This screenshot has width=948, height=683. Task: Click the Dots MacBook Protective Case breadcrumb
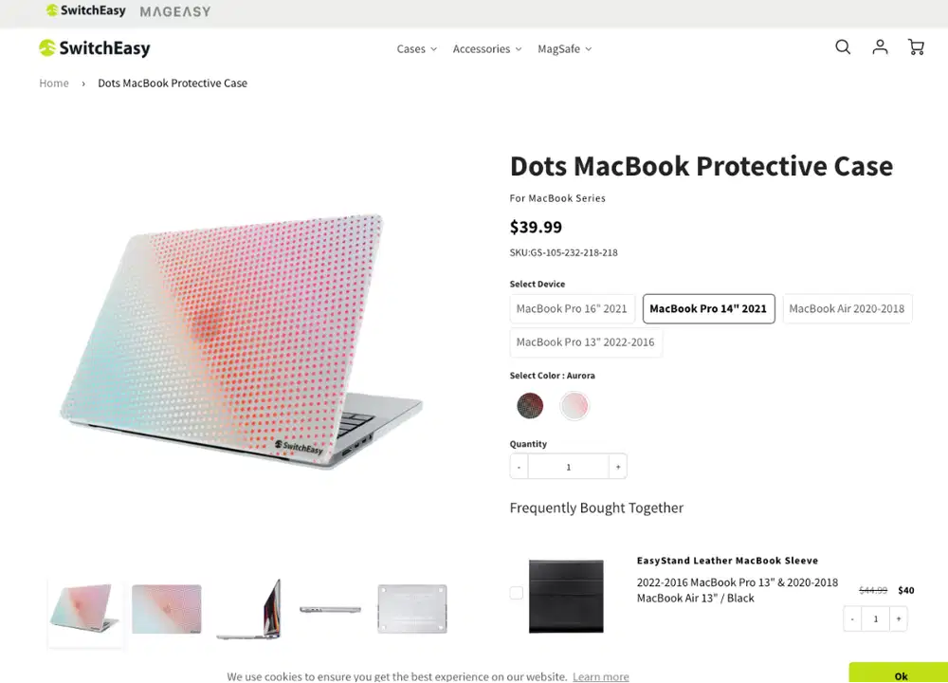click(x=173, y=83)
